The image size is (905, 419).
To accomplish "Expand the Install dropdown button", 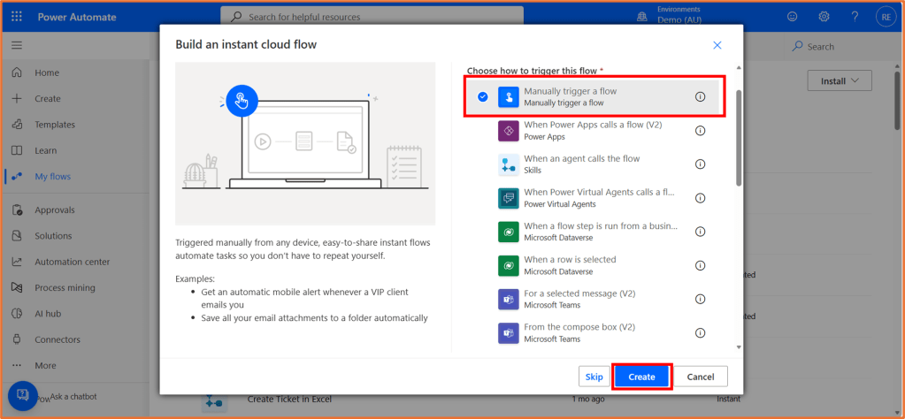I will (839, 80).
